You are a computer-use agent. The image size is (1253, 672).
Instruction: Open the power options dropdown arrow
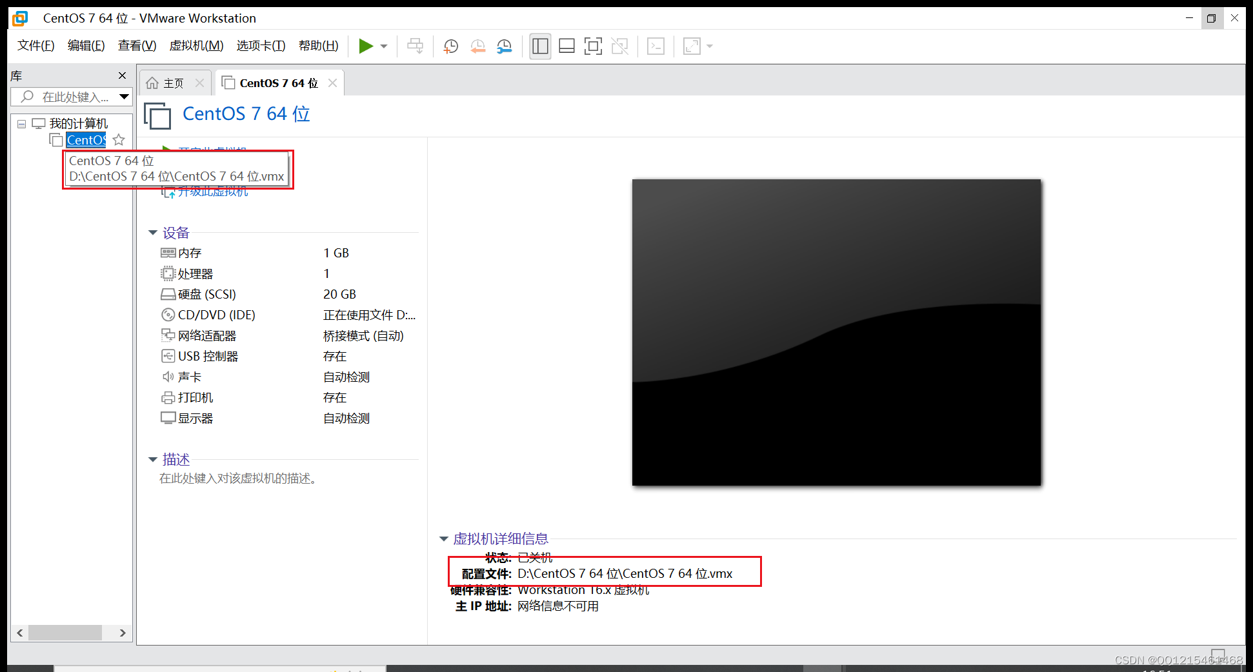point(384,46)
